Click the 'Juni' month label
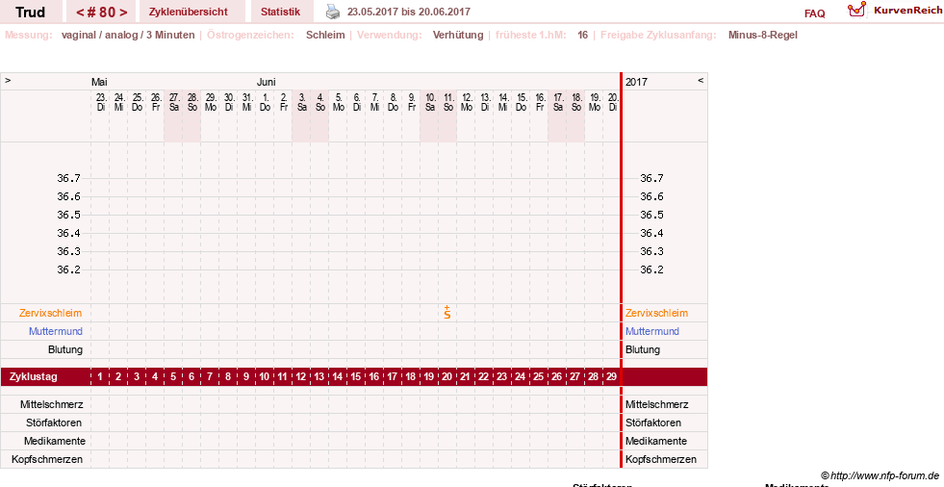Viewport: 944px width, 487px height. (x=267, y=82)
